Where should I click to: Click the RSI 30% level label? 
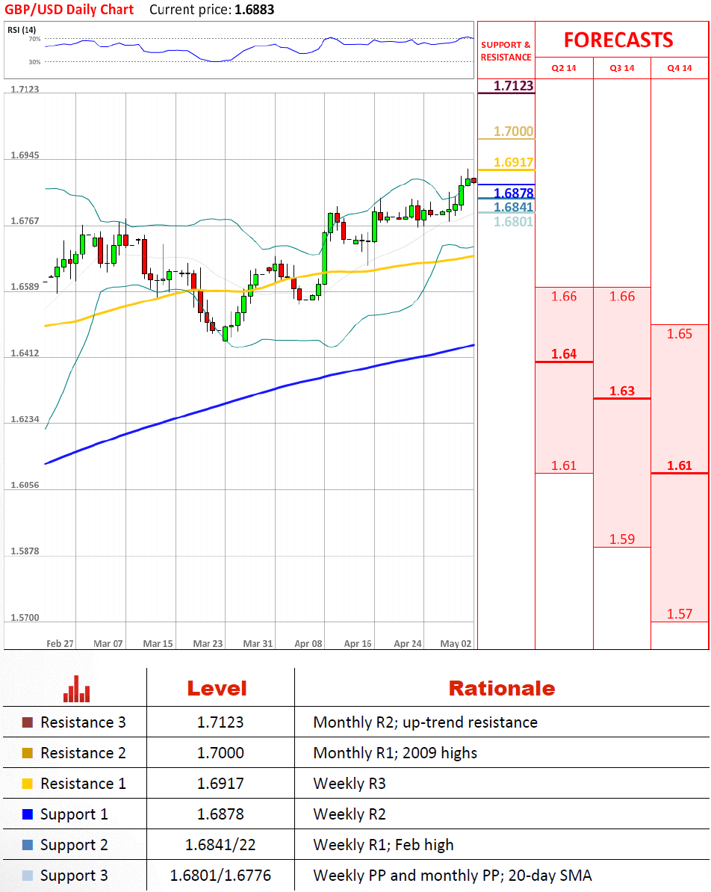pyautogui.click(x=34, y=62)
